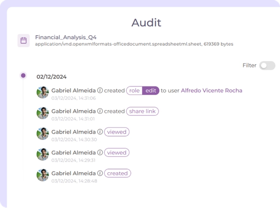Click Gabriel Almeida avatar in share link entry
This screenshot has width=280, height=208.
pos(42,113)
